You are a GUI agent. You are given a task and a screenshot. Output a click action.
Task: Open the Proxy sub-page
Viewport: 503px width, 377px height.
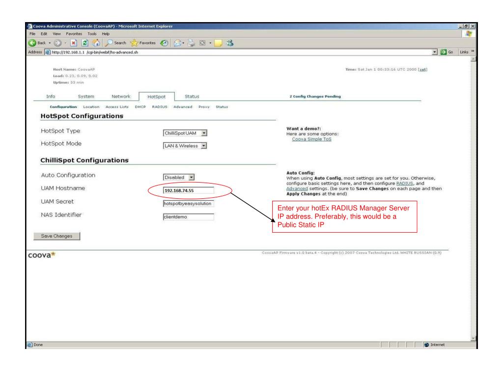pos(204,107)
